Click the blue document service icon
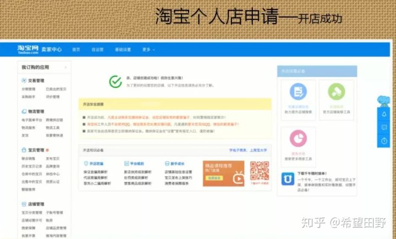The height and width of the screenshot is (239, 396). (298, 91)
